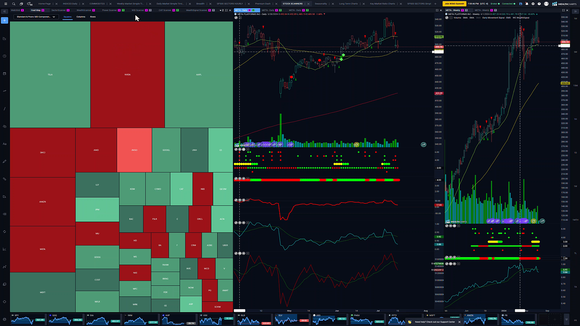Hide indicators with eye icon on weekly chart
The image size is (580, 326).
(447, 18)
